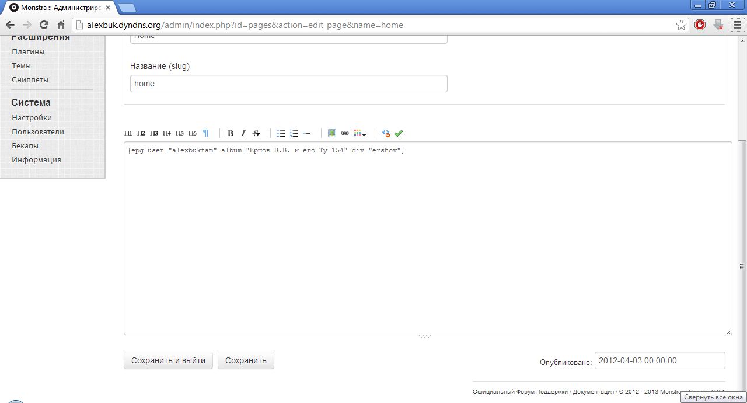Viewport: 747px width, 403px height.
Task: Open the Chrome menu button
Action: tap(736, 25)
